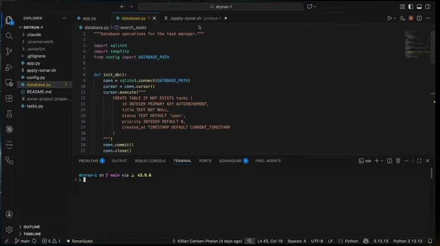The height and width of the screenshot is (246, 440).
Task: Change the Spaces: 4 indentation setting
Action: (297, 241)
